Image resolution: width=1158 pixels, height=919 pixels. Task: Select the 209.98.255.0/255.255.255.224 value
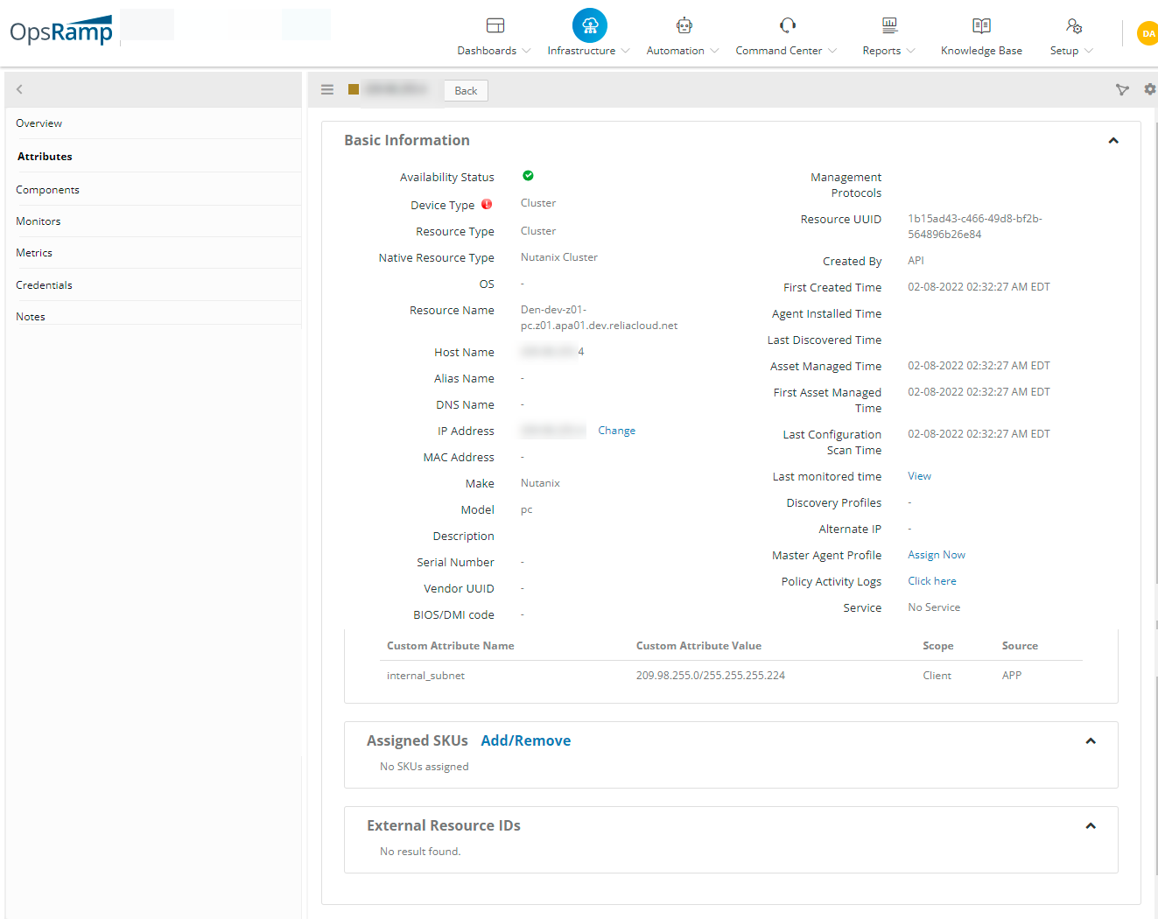711,676
